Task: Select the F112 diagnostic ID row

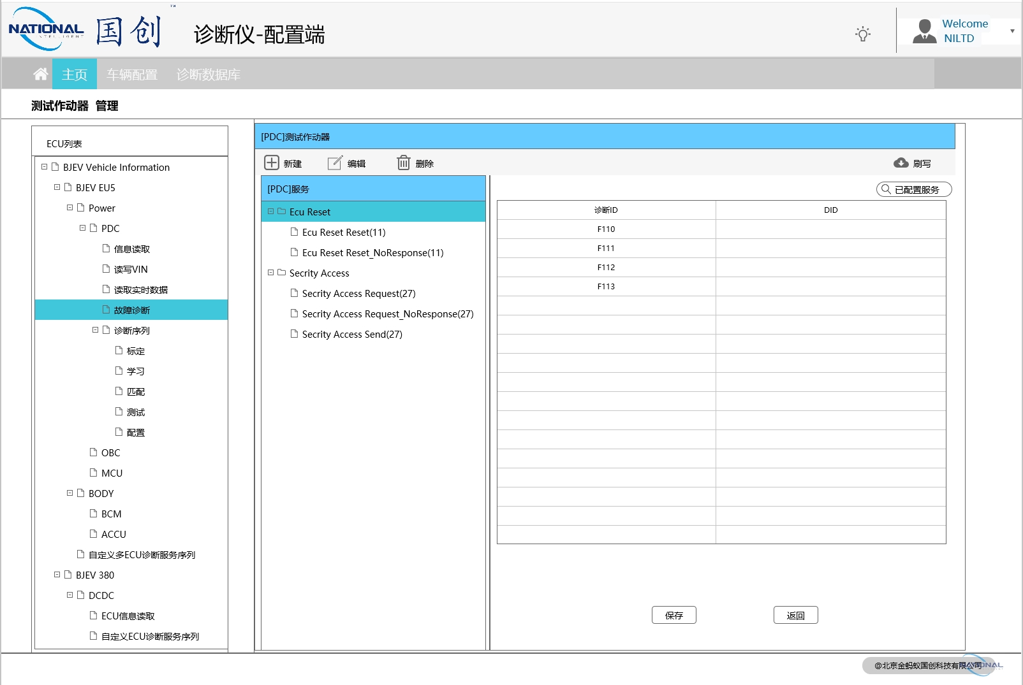Action: (606, 268)
